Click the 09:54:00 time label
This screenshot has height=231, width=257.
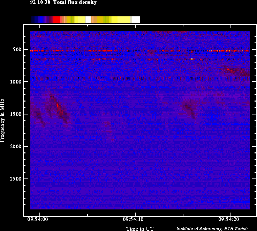click(x=38, y=219)
